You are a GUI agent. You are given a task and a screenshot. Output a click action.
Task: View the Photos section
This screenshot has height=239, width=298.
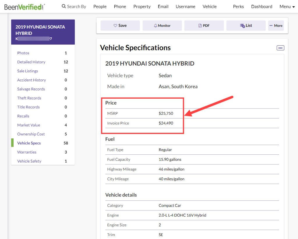[23, 53]
